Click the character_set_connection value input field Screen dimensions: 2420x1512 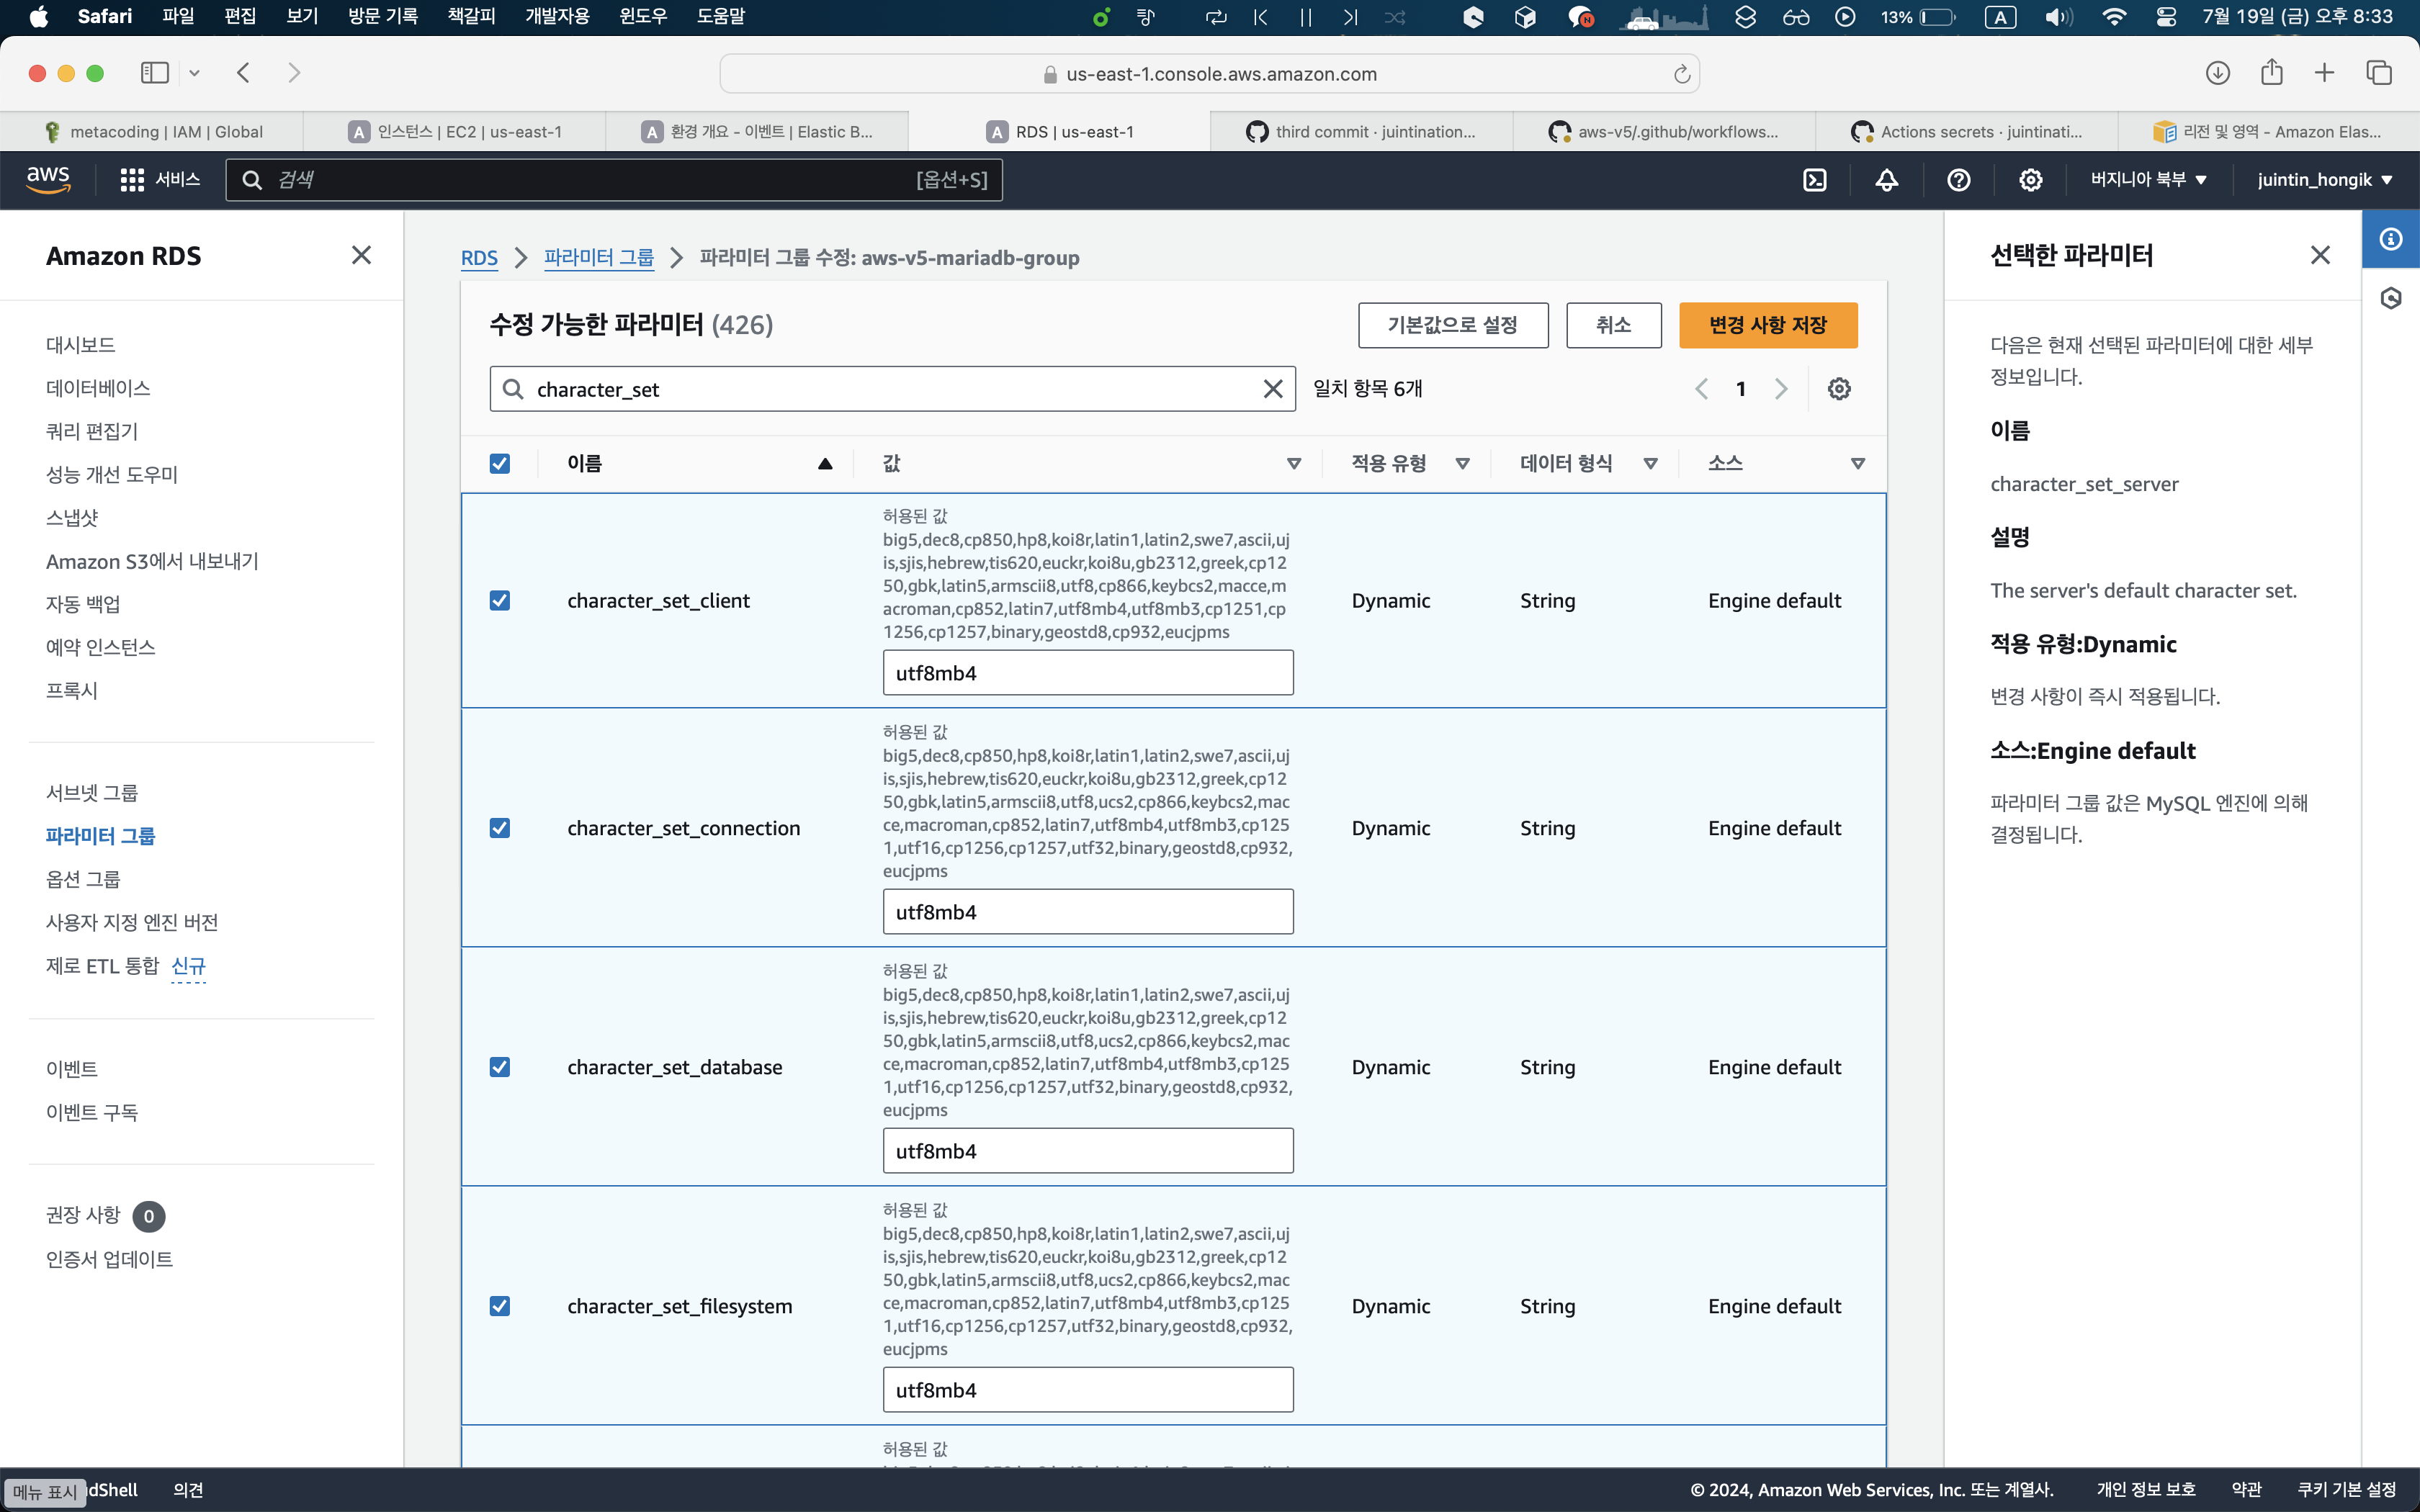[1087, 912]
